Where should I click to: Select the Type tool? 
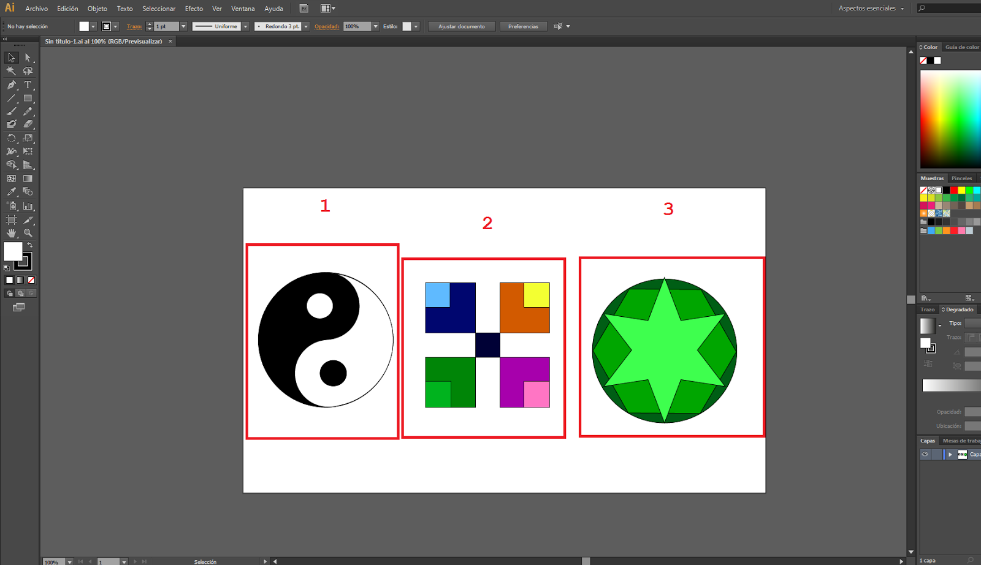pyautogui.click(x=28, y=85)
